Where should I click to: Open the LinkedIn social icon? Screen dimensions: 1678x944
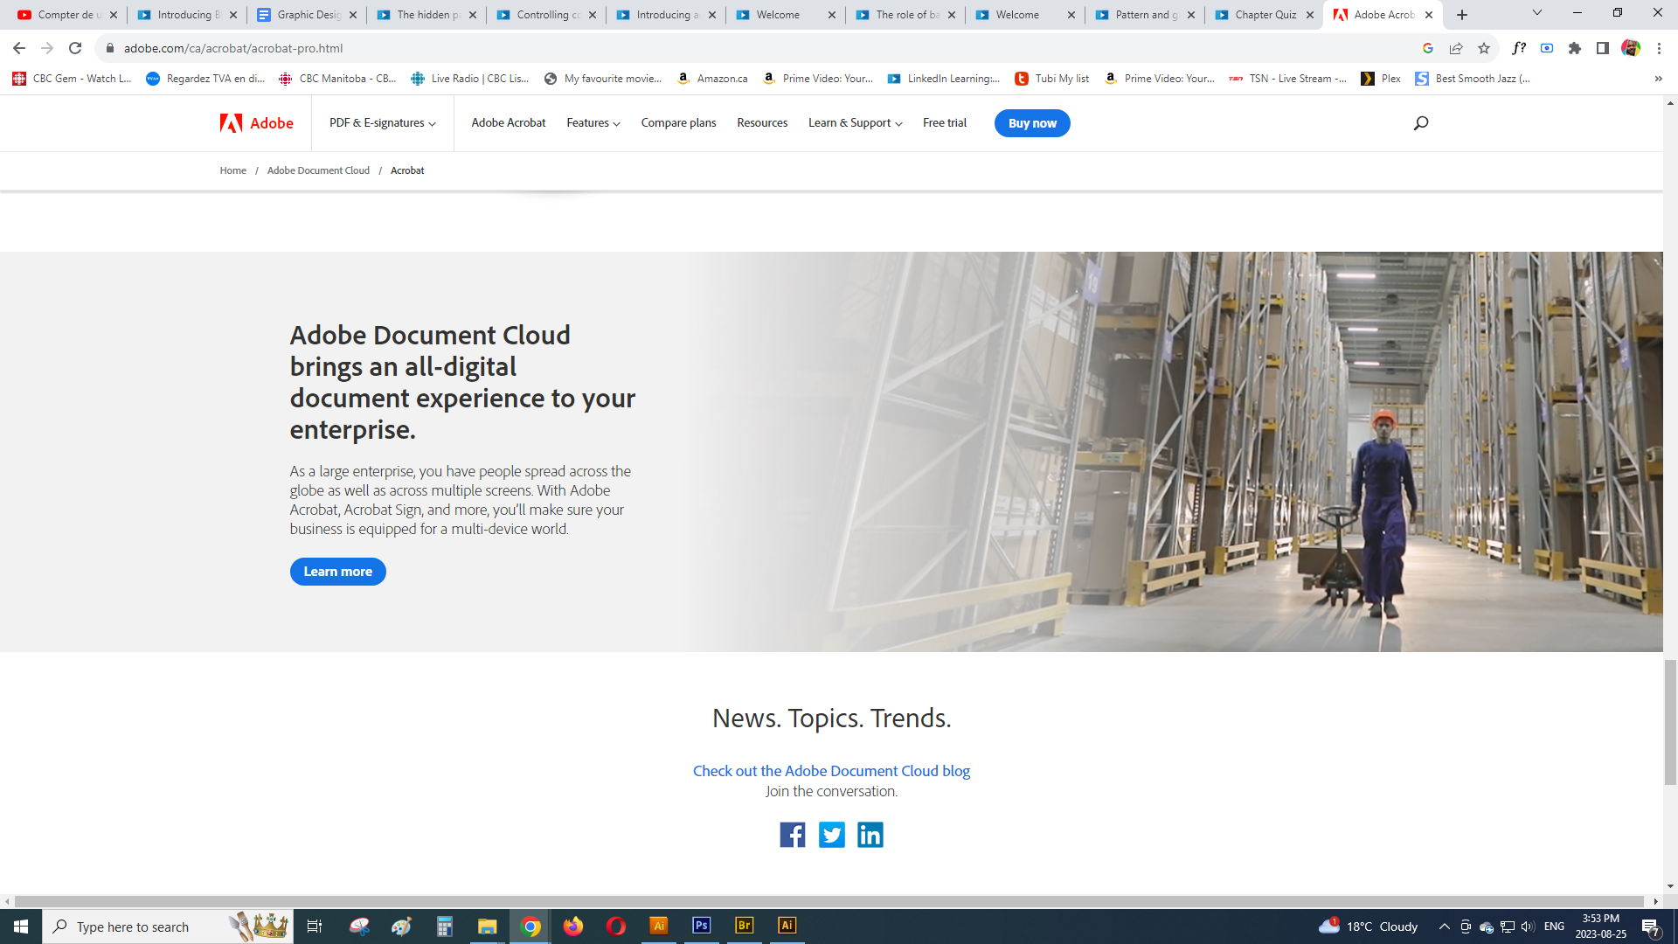pos(870,835)
